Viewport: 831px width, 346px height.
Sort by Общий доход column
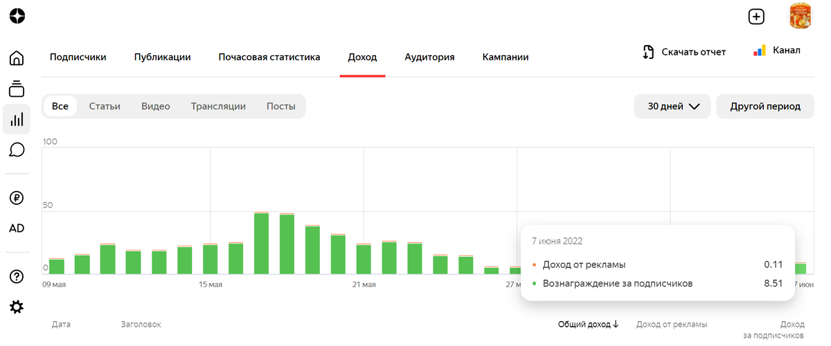click(x=589, y=325)
